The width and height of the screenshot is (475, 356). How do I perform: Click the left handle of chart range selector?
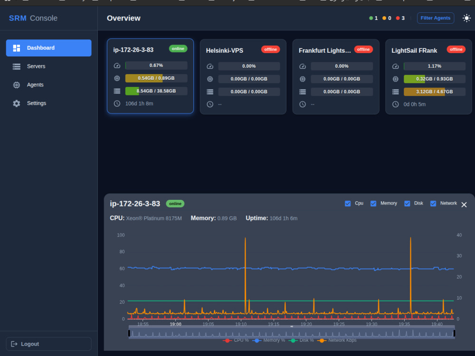[129, 333]
